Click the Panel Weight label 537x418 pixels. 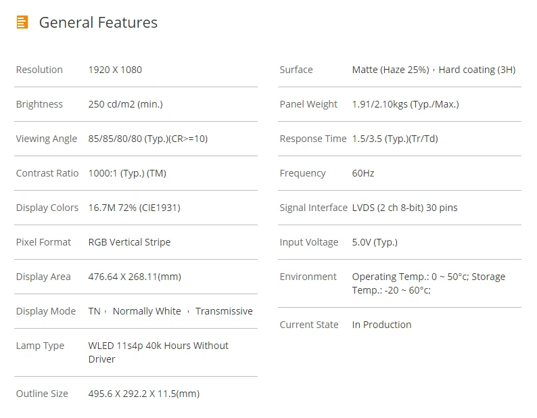pyautogui.click(x=308, y=104)
